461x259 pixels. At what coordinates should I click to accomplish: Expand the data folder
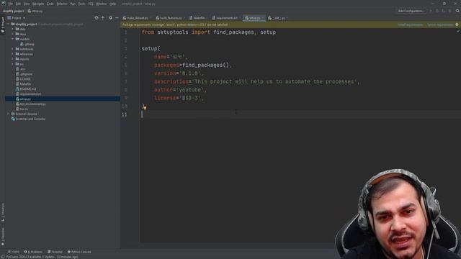point(12,29)
